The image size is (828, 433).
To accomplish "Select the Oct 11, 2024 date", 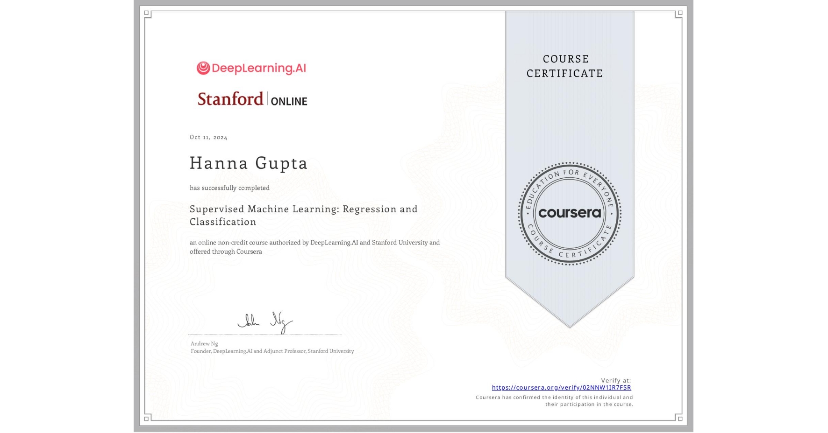I will point(208,137).
